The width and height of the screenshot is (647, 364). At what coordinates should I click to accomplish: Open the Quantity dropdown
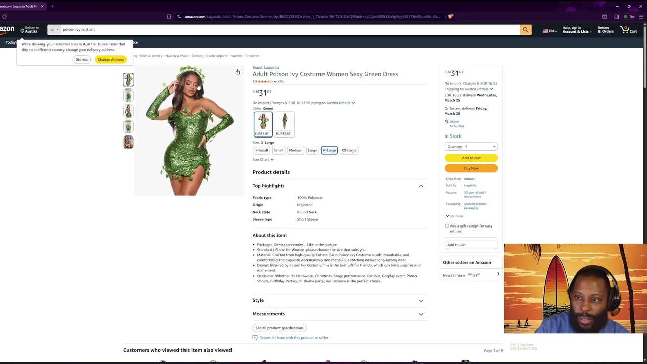tap(471, 147)
